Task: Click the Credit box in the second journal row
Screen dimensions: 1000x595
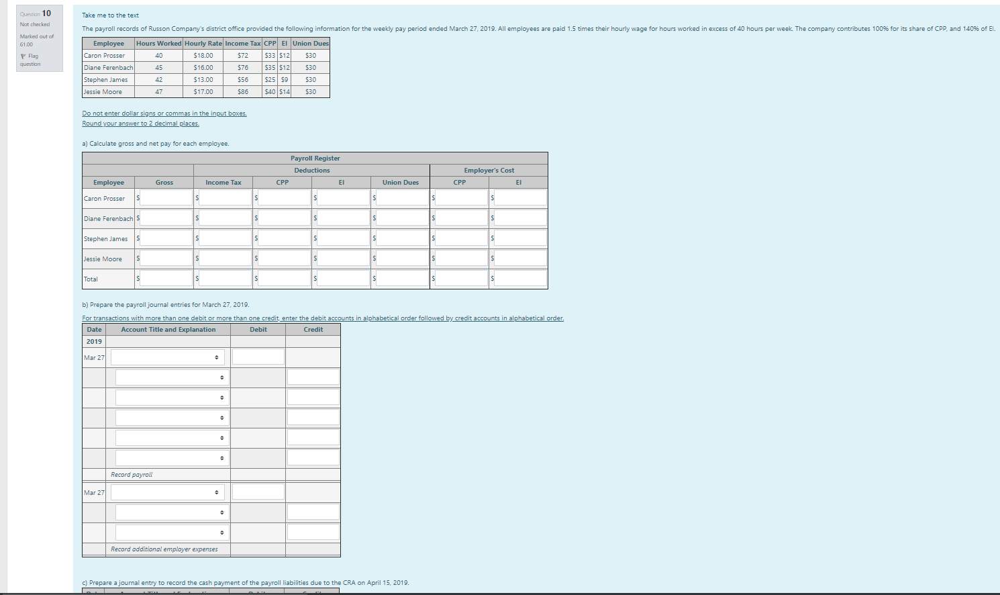Action: point(313,377)
